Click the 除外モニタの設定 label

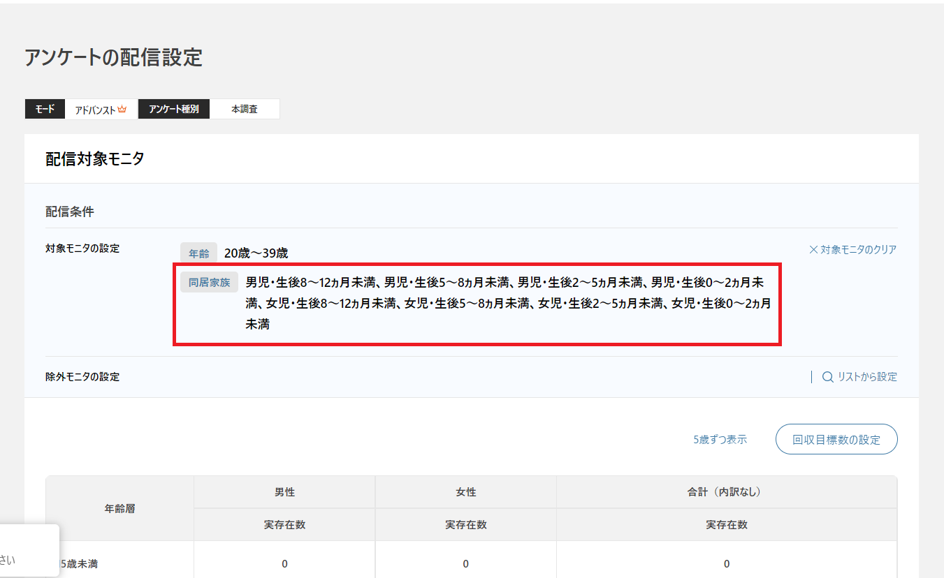[x=82, y=377]
